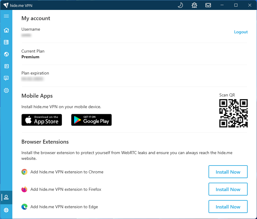257x219 pixels.
Task: Click the Edge browser icon
Action: point(24,207)
